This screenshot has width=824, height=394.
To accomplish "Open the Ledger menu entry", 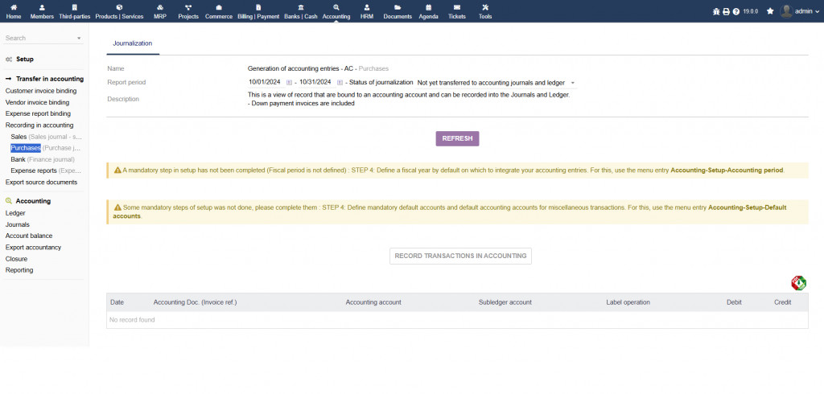I will coord(15,213).
